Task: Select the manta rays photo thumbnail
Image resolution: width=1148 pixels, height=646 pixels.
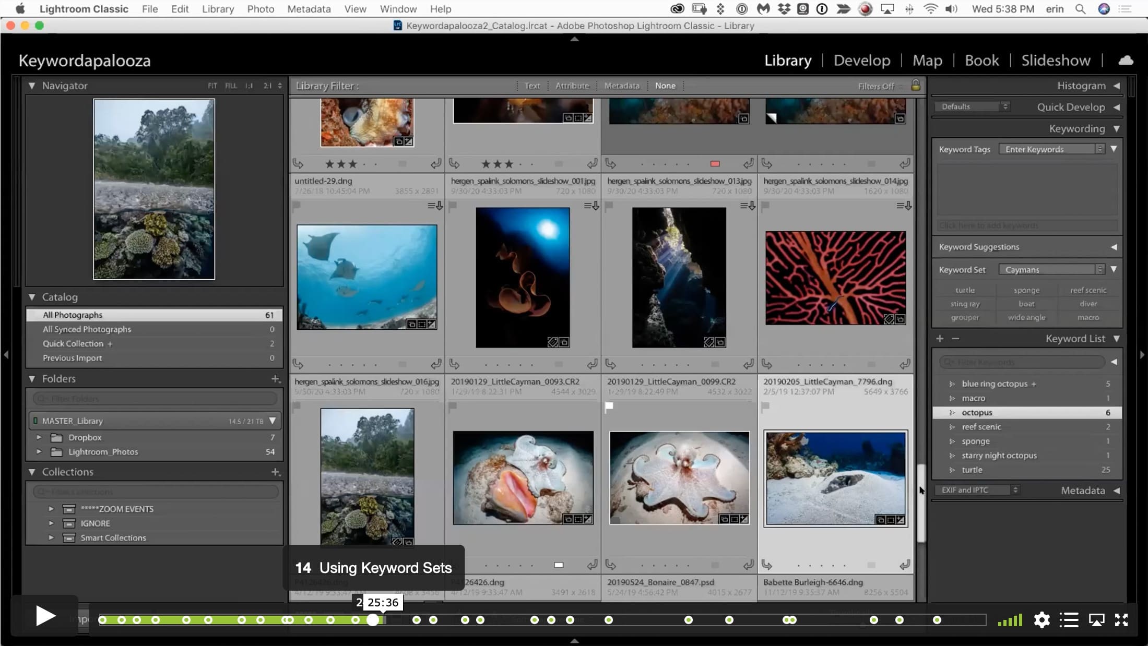Action: (366, 277)
